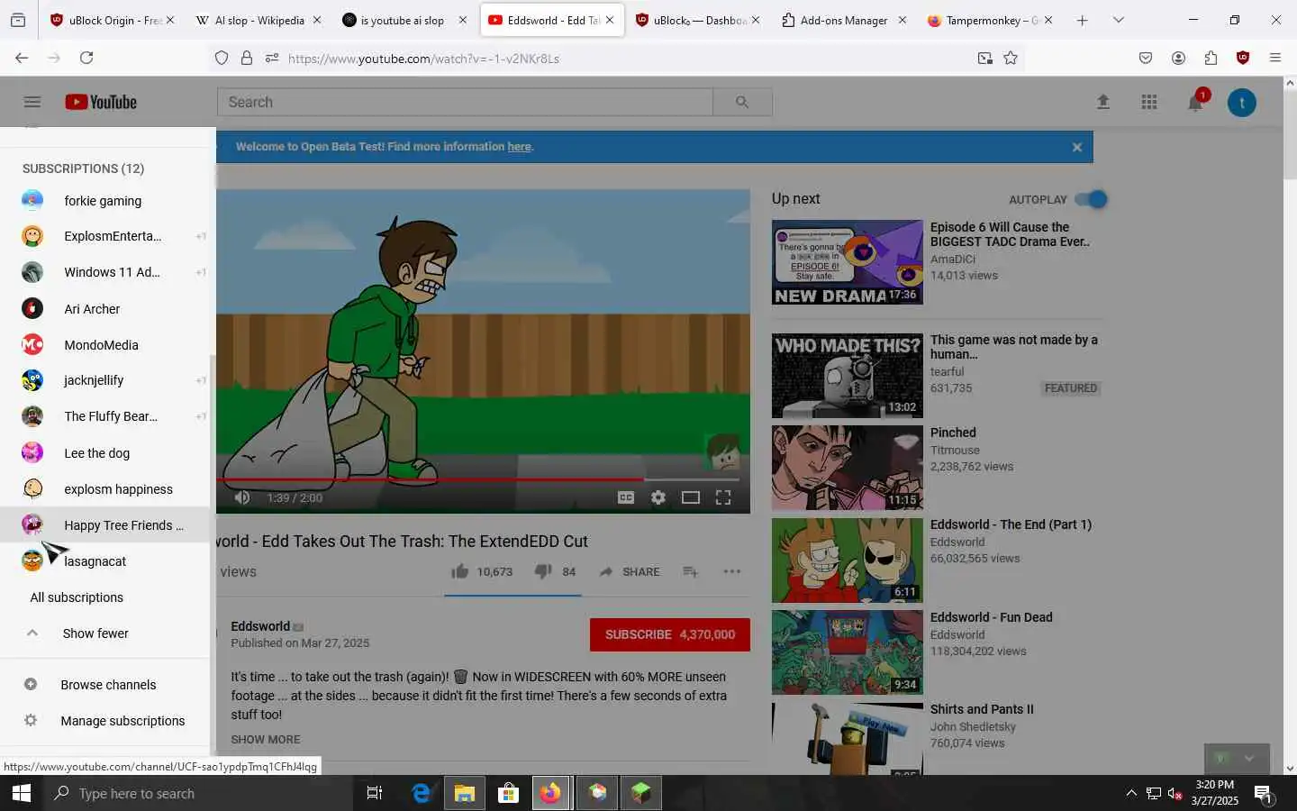Follow the 'here' link in the banner
Screen dimensions: 1297x811
coord(519,147)
